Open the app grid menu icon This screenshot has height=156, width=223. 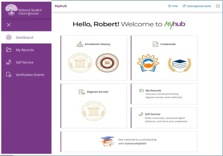pos(218,6)
